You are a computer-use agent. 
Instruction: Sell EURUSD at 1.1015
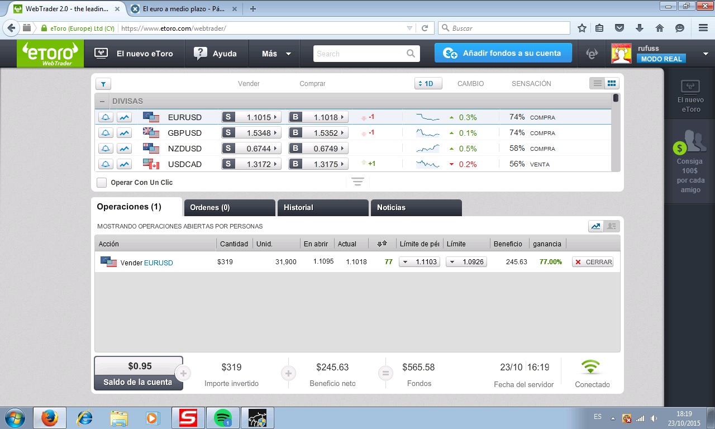pyautogui.click(x=251, y=117)
